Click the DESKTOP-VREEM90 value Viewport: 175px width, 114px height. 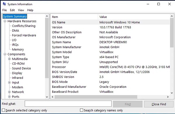click(x=113, y=42)
